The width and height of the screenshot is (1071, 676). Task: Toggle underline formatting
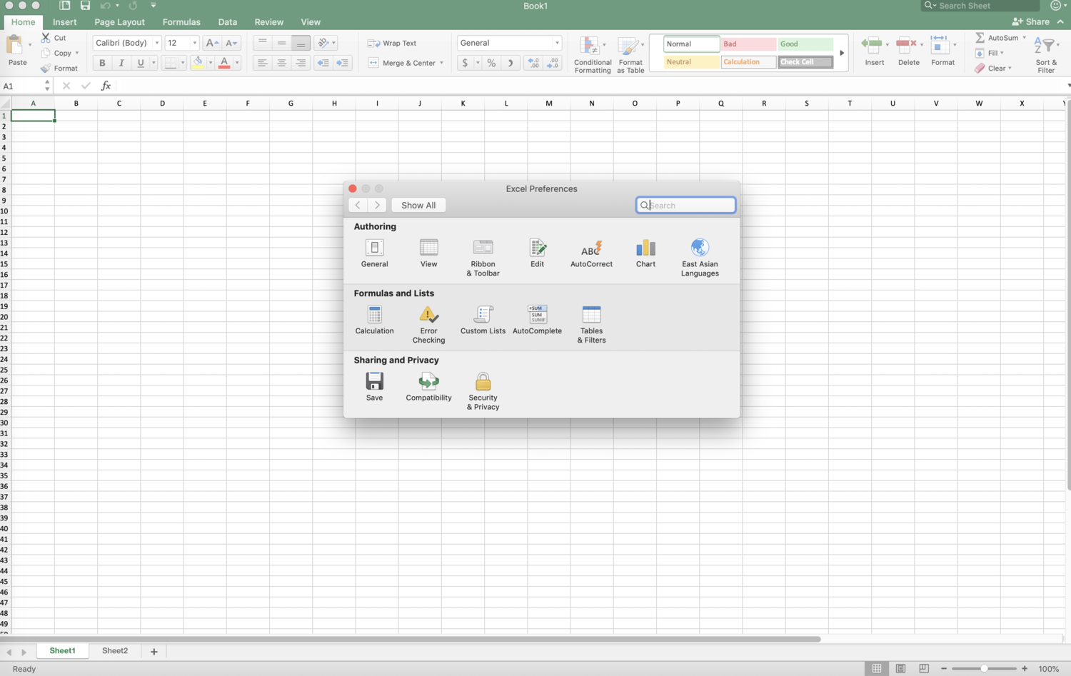[x=141, y=63]
